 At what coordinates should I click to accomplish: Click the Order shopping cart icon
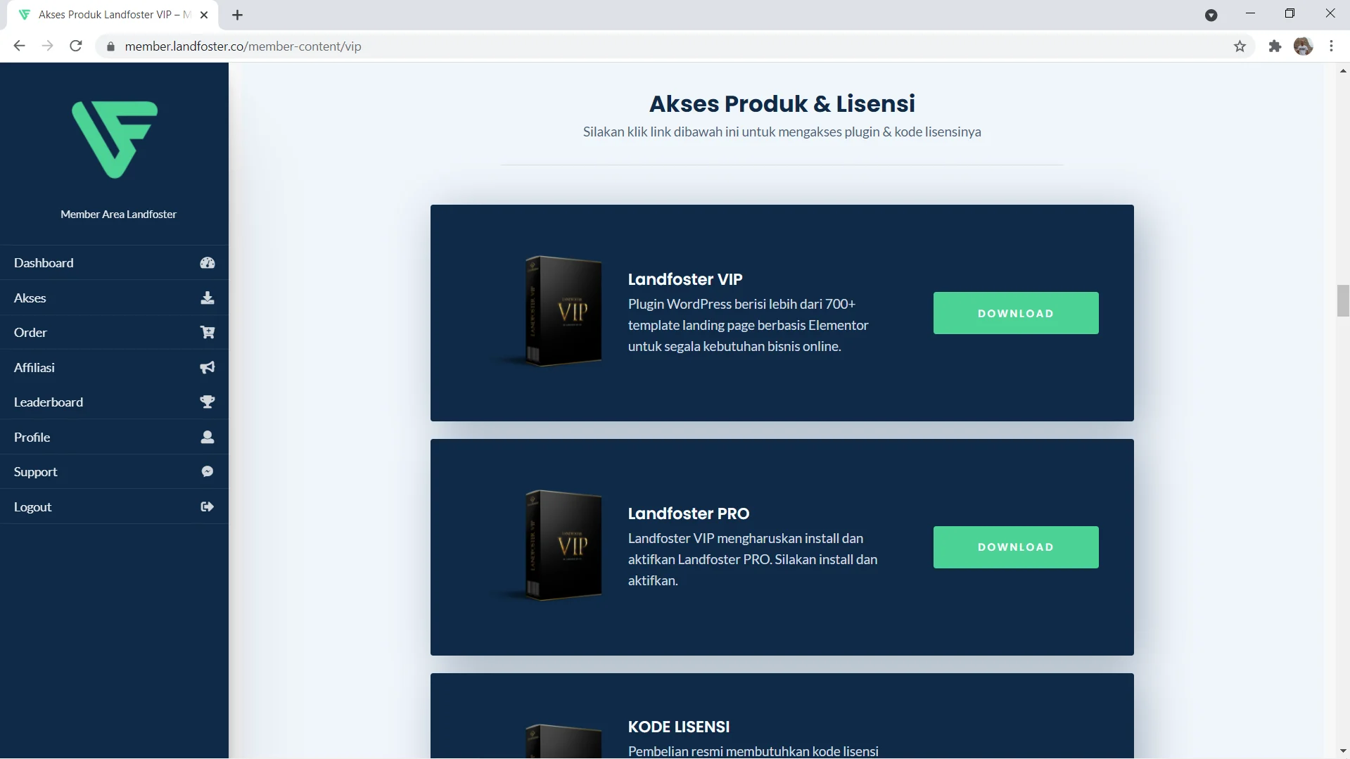click(208, 333)
